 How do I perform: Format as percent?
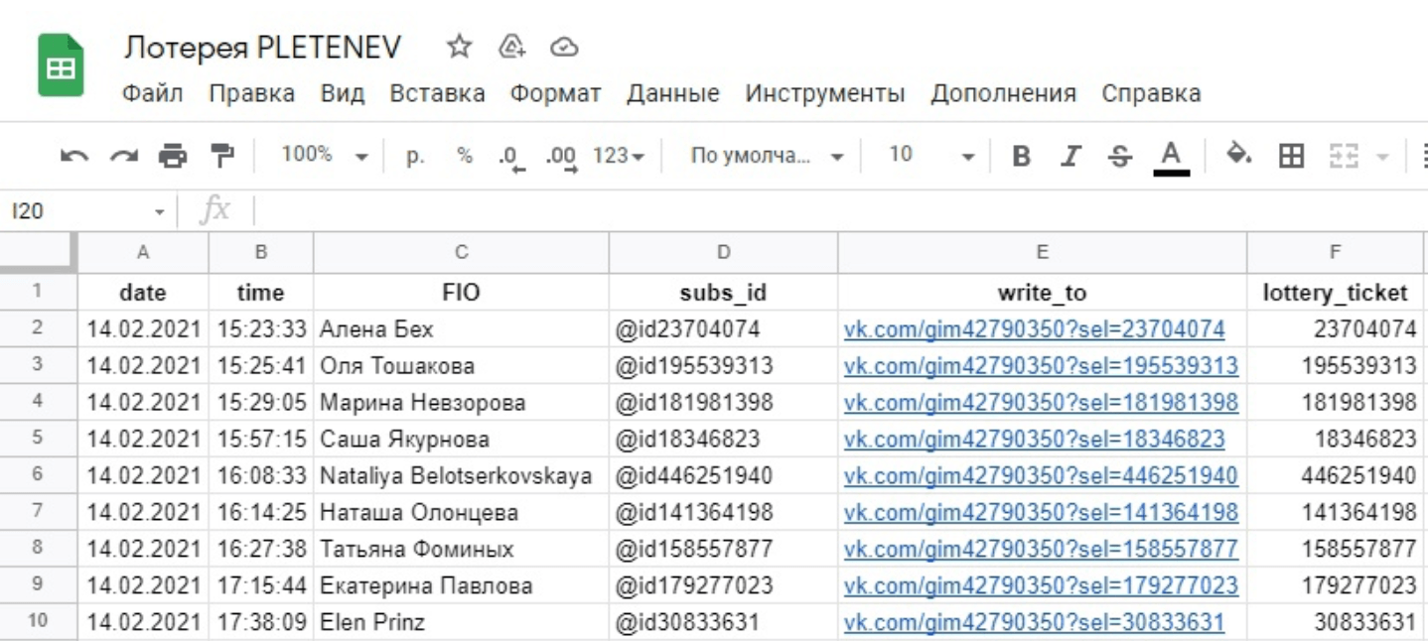coord(465,156)
